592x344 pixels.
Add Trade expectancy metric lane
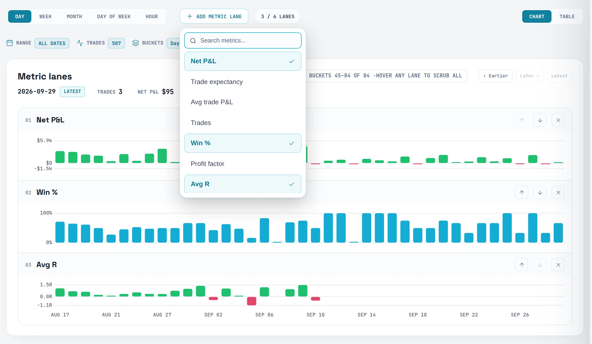(x=243, y=82)
